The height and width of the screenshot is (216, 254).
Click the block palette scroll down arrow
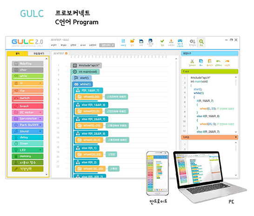pyautogui.click(x=47, y=175)
